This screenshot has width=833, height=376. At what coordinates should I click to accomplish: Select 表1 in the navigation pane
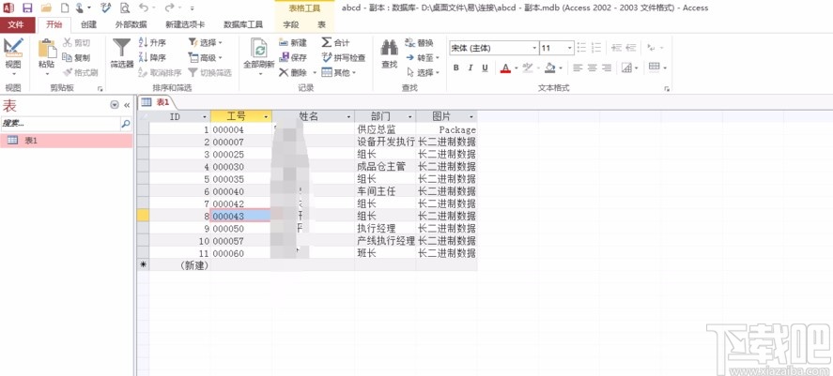coord(66,140)
